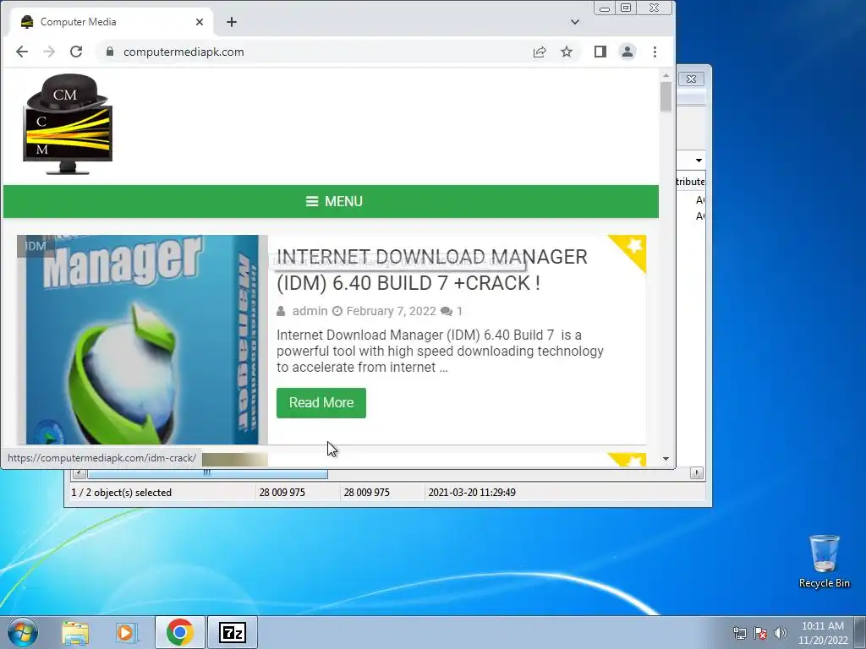The width and height of the screenshot is (866, 649).
Task: Click the scroll down arrow of page
Action: [666, 459]
